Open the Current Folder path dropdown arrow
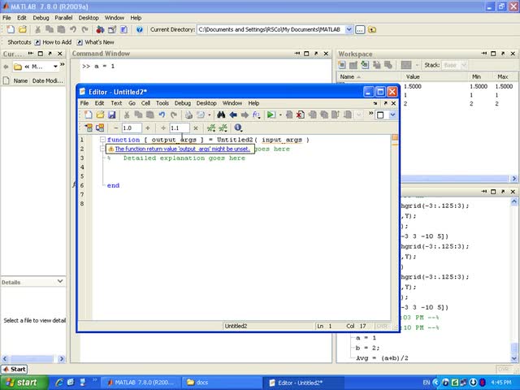The height and width of the screenshot is (390, 520). (x=55, y=67)
